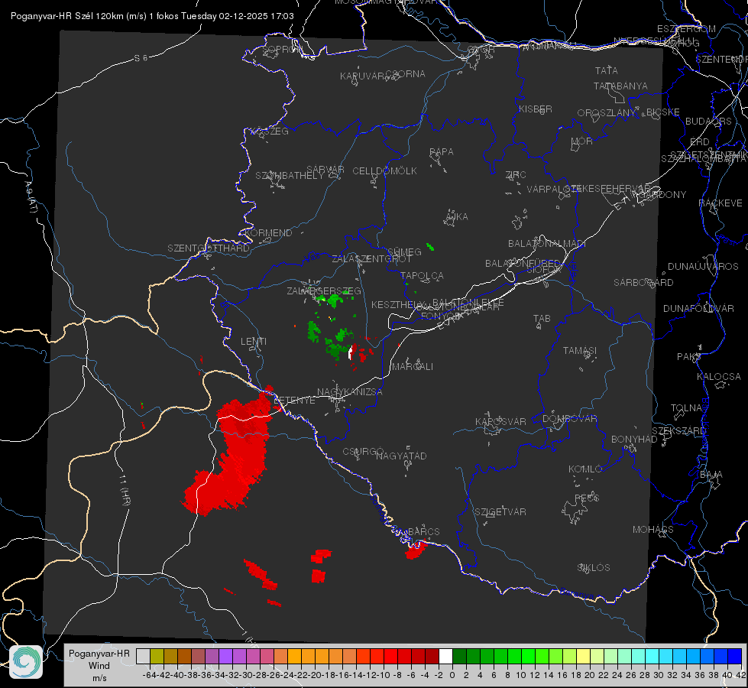The width and height of the screenshot is (748, 688).
Task: Click the MOHACS label
Action: tap(652, 530)
